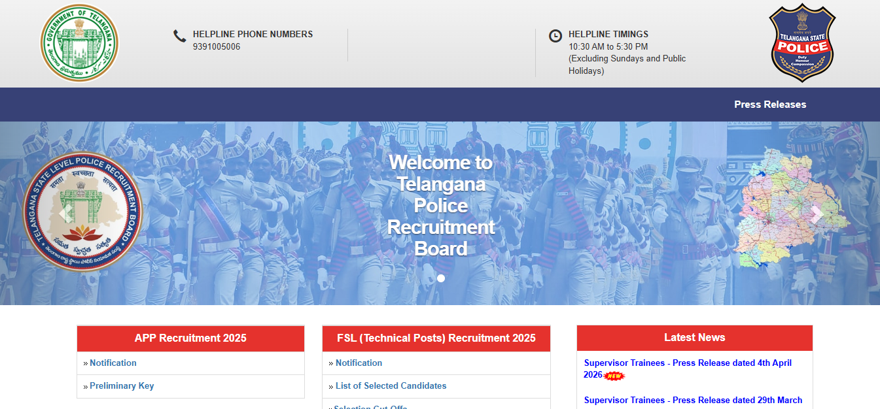The image size is (880, 409).
Task: Click the helpline number 9391005006
Action: [x=216, y=47]
